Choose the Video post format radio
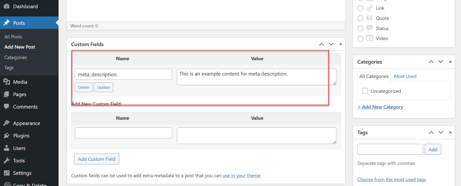The image size is (461, 186). 360,38
